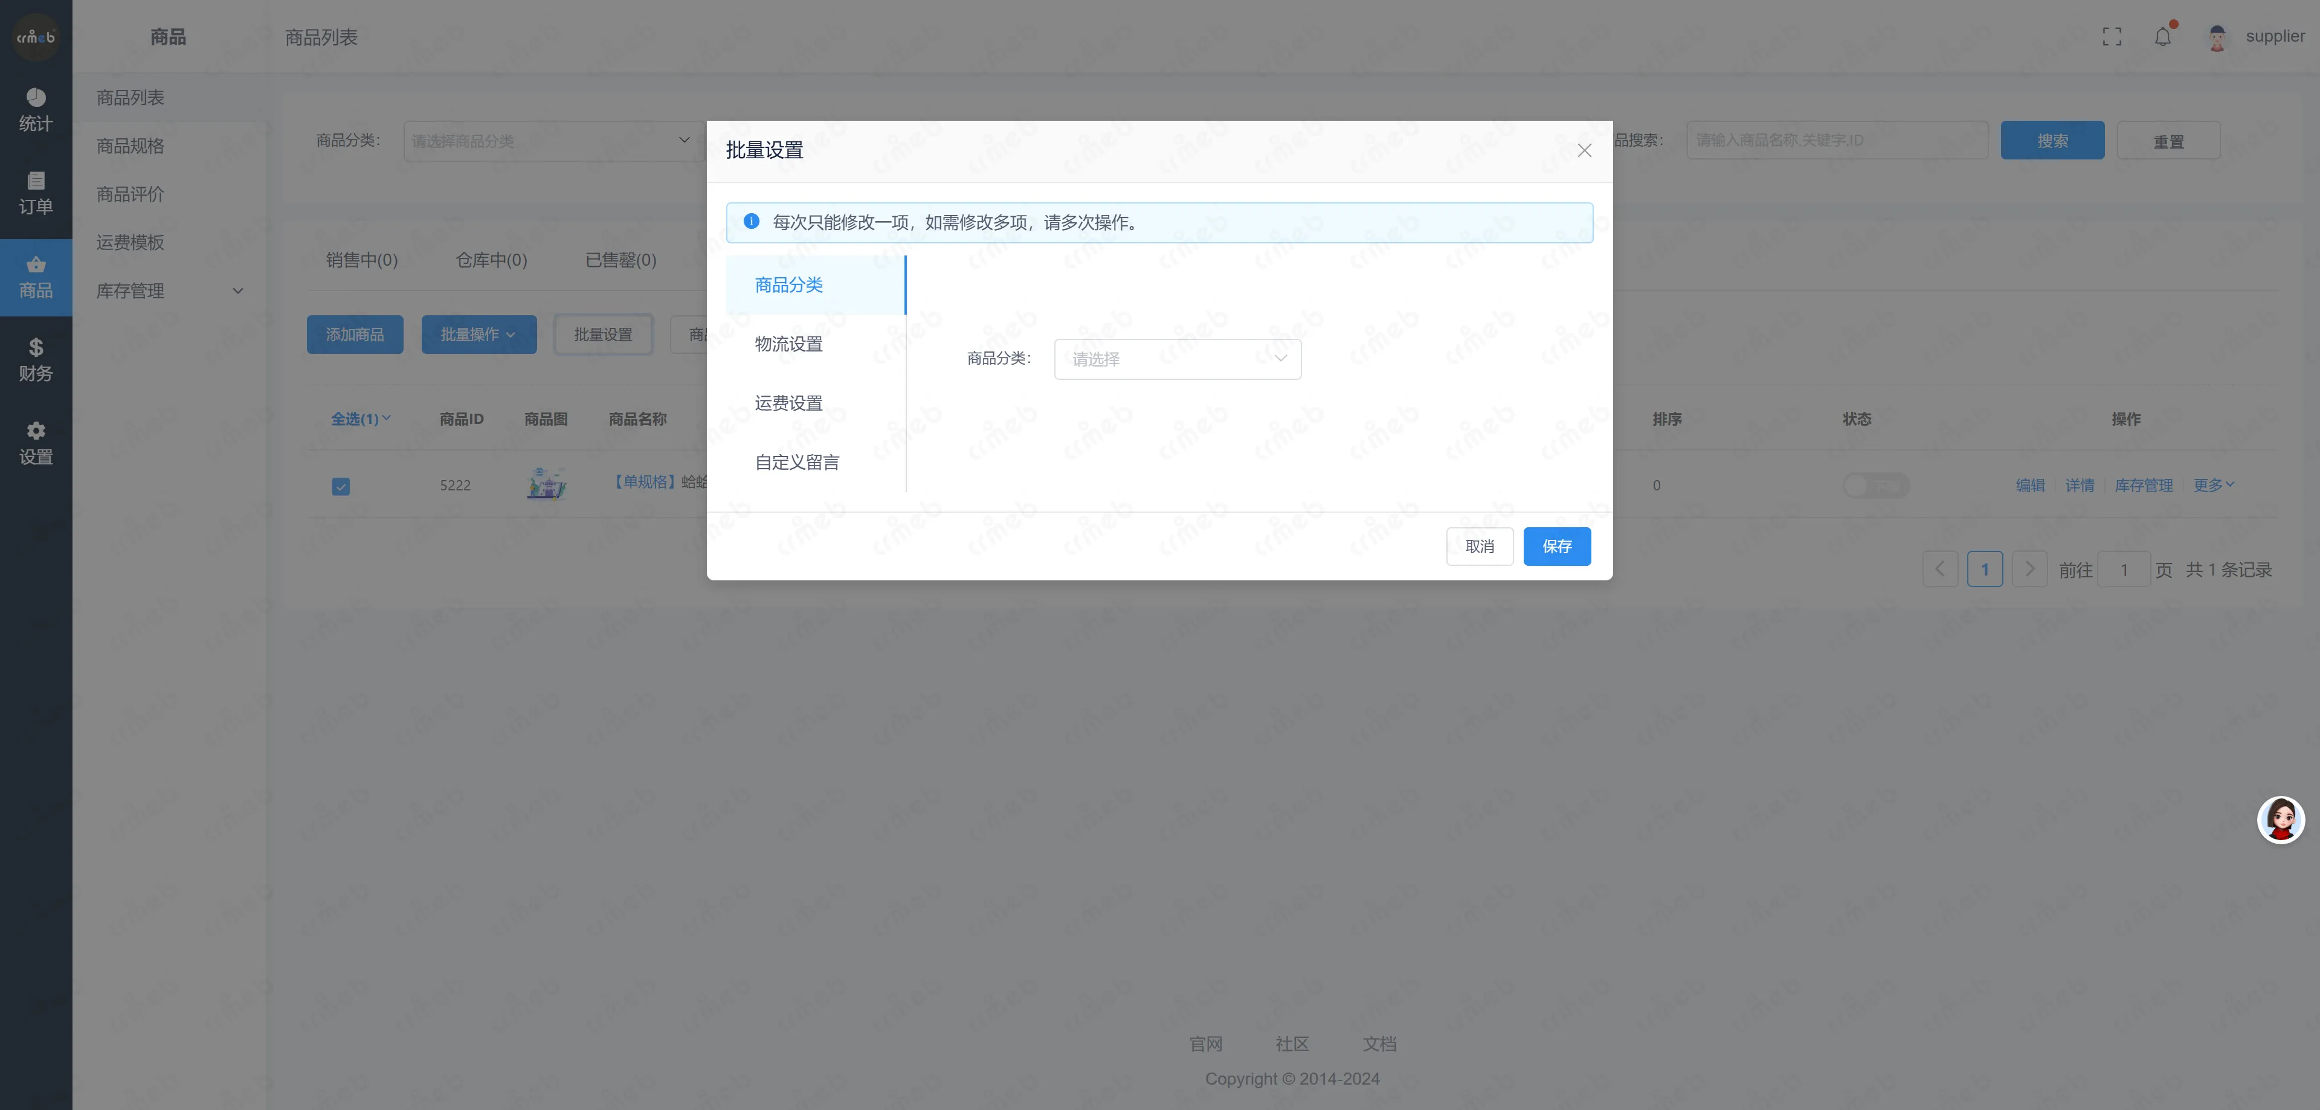2320x1110 pixels.
Task: Select the 自定义留言 tab
Action: point(815,462)
